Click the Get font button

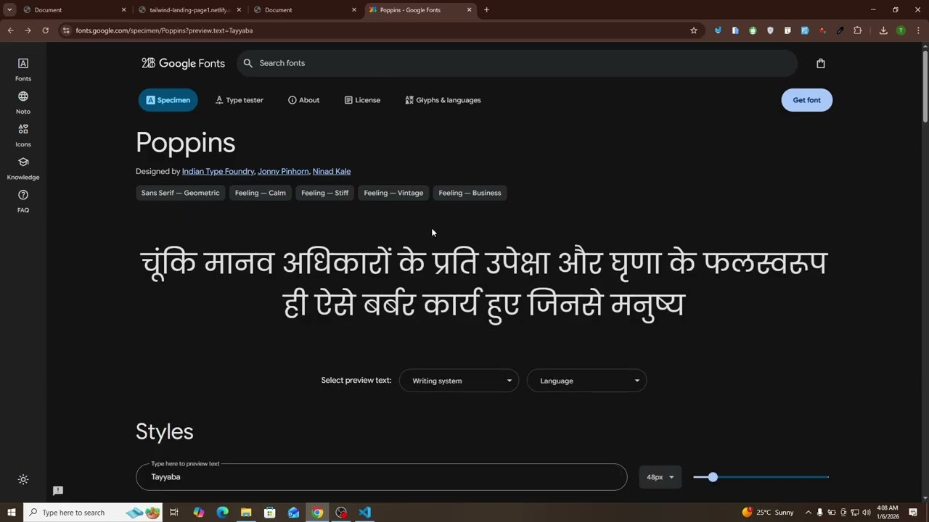806,100
